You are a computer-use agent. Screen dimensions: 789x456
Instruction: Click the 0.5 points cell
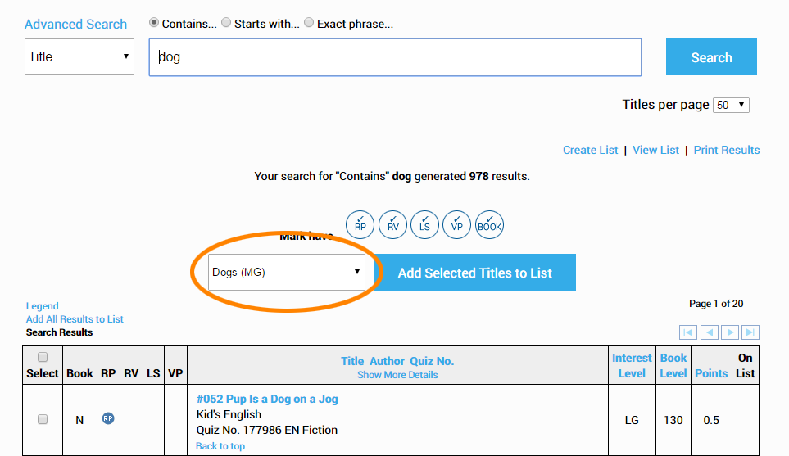(711, 420)
